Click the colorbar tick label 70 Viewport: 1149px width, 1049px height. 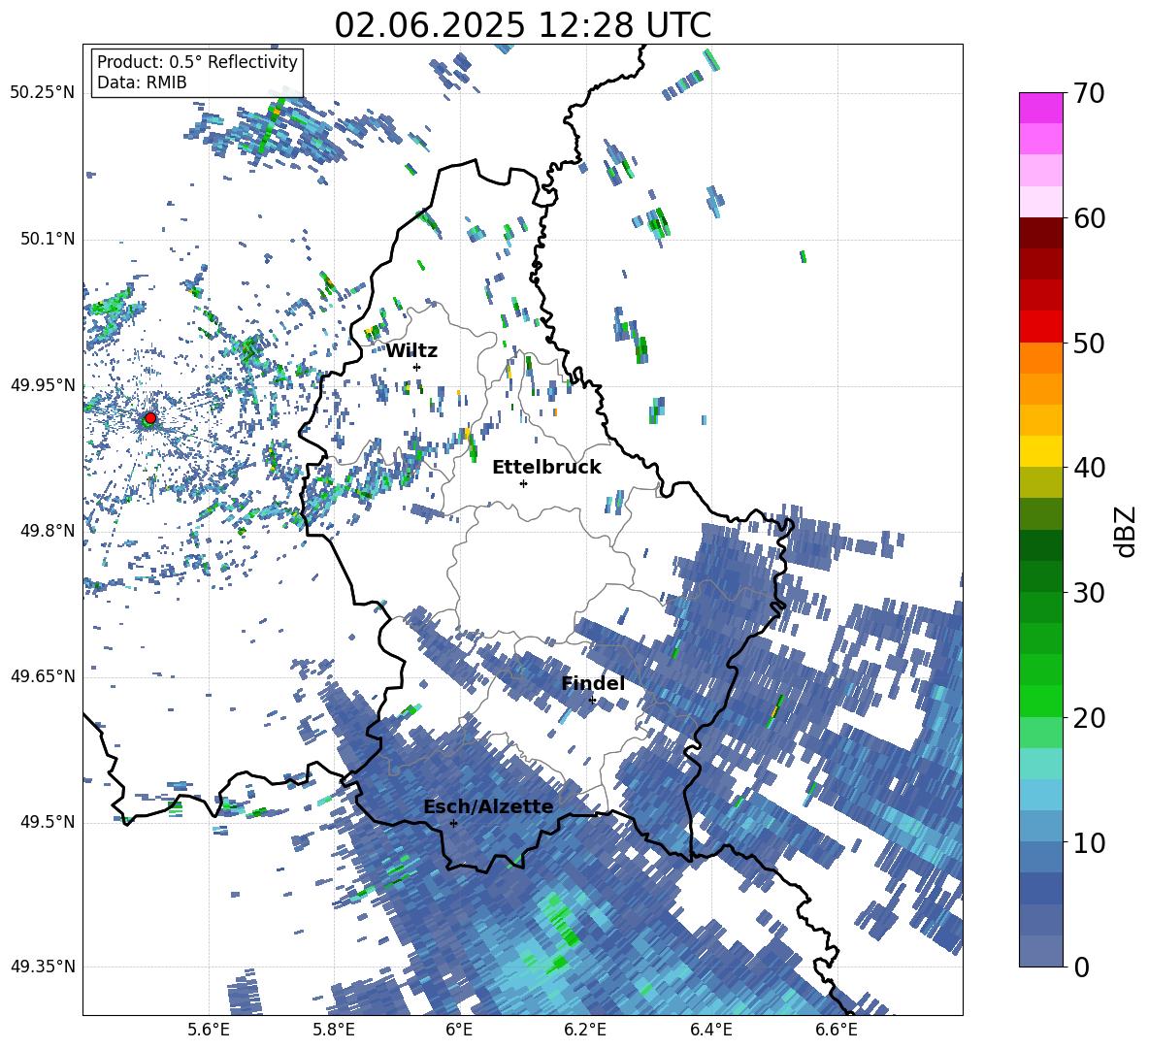pos(1089,93)
